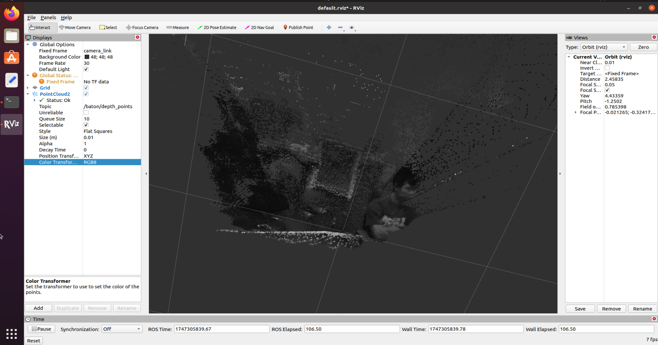Open Ubuntu Software from the dock

(12, 58)
